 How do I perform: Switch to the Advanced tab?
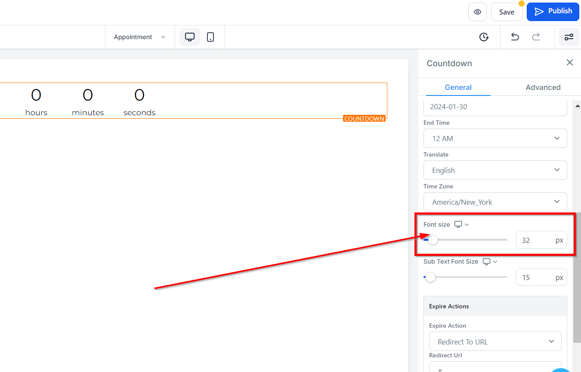click(x=543, y=87)
